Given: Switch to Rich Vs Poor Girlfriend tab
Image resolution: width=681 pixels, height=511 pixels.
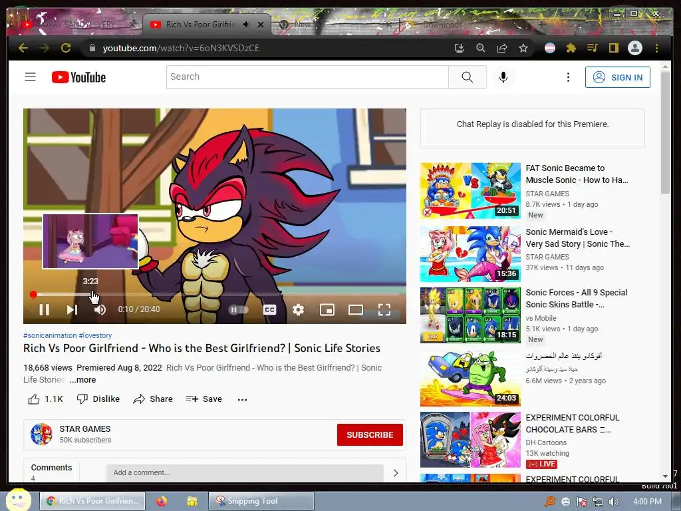Looking at the screenshot, I should point(200,25).
